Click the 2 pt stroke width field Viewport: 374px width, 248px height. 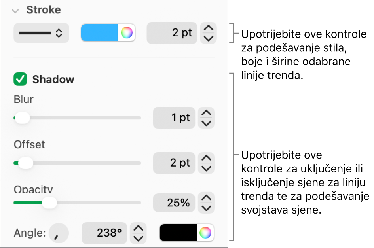(172, 33)
